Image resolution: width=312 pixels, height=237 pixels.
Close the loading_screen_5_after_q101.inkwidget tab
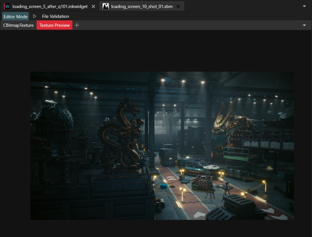coord(93,6)
